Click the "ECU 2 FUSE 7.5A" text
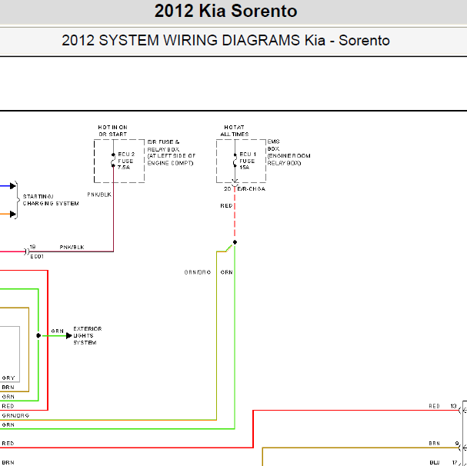 point(125,161)
